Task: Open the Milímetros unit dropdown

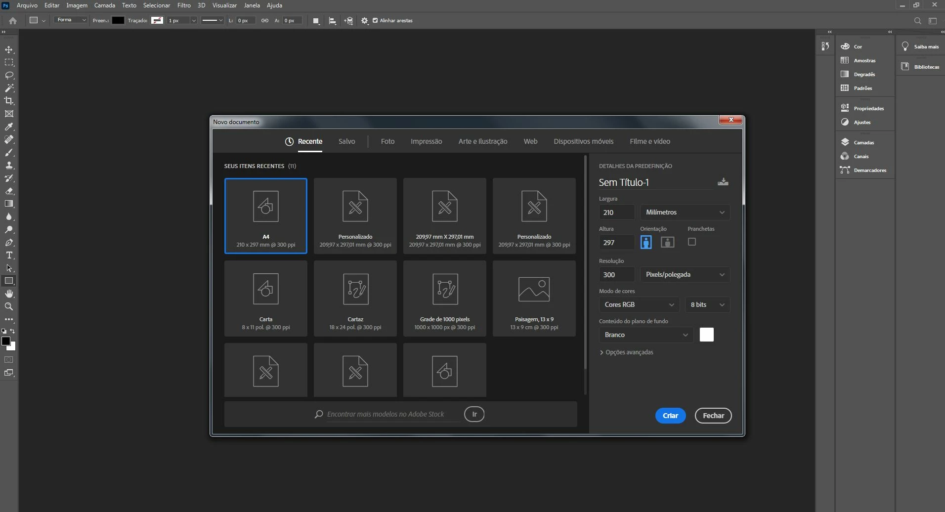Action: point(685,212)
